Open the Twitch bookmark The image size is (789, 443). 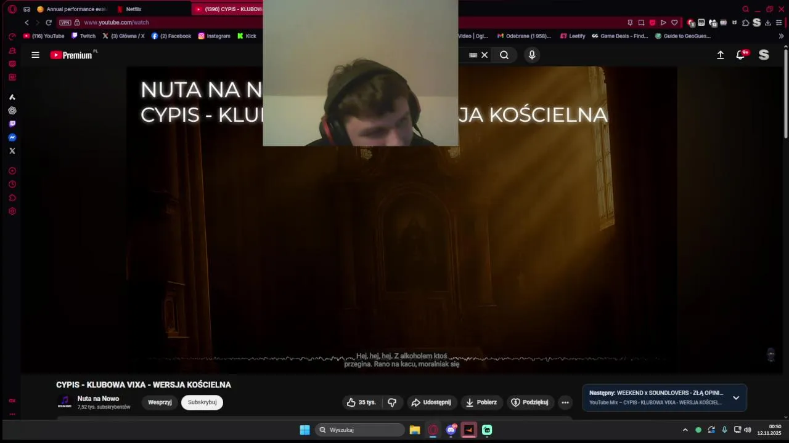tap(84, 36)
